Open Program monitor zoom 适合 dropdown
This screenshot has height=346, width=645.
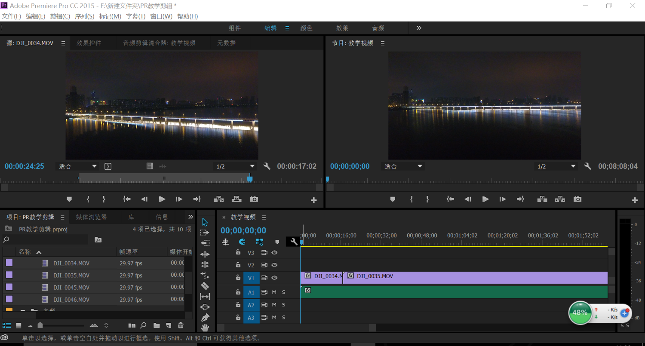(402, 166)
